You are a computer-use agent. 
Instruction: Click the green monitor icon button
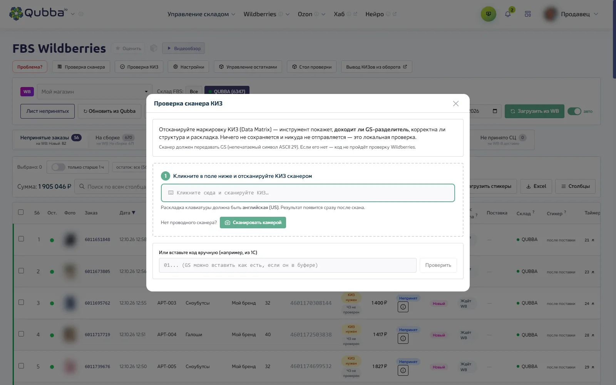pyautogui.click(x=489, y=14)
